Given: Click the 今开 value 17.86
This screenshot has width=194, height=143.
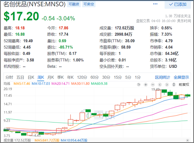Looking at the screenshot, I should (x=63, y=28).
